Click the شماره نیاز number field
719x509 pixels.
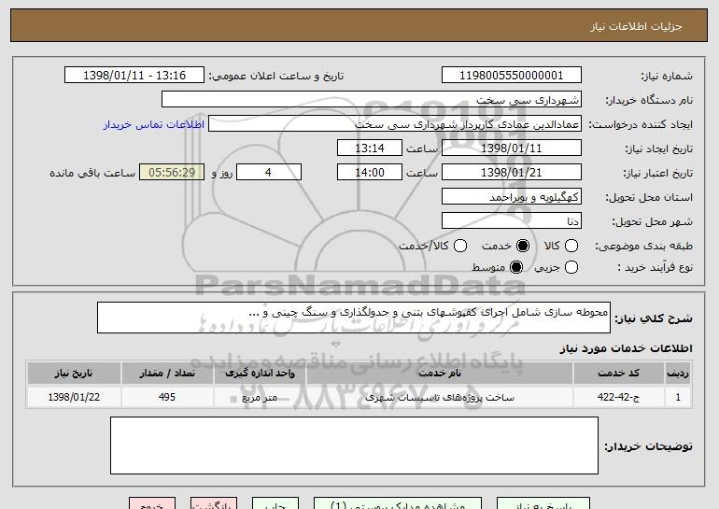(512, 76)
